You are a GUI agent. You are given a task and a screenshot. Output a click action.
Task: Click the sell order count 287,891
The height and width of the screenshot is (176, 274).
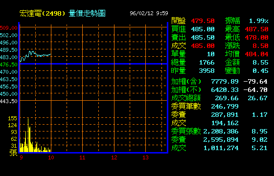coord(225,114)
